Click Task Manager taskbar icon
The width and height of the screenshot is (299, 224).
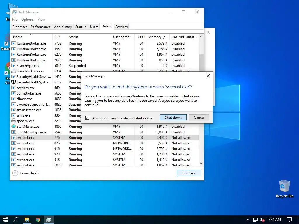[x=49, y=220]
